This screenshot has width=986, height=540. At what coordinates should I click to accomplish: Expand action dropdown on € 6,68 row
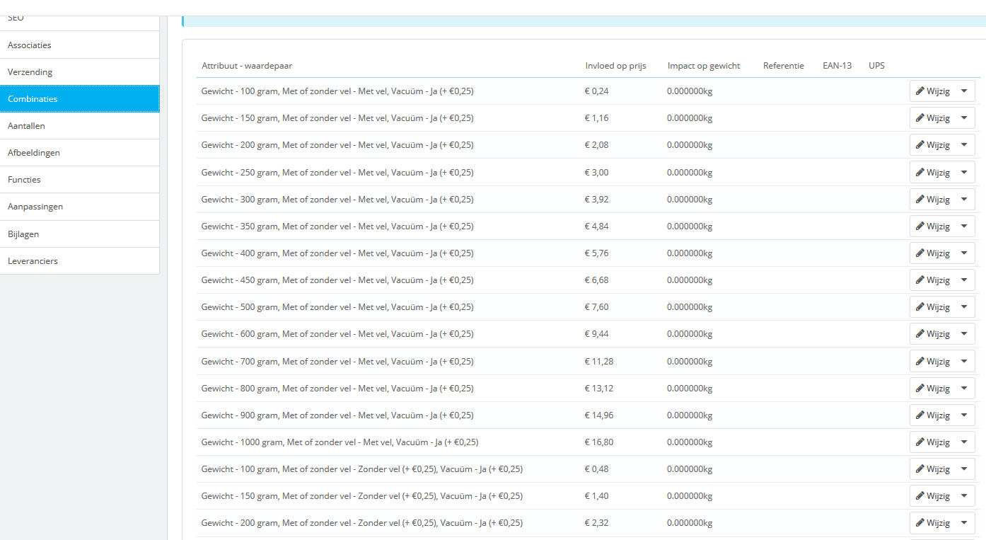point(964,280)
